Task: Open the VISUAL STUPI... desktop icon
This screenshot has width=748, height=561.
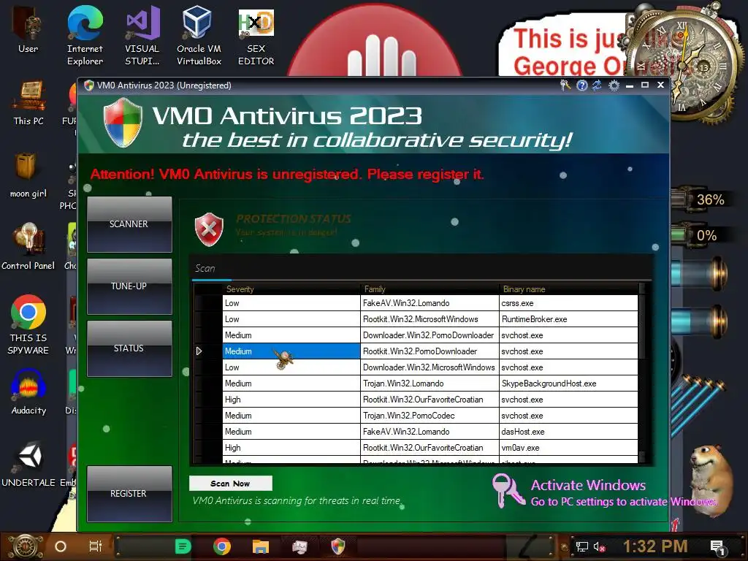Action: (x=142, y=34)
